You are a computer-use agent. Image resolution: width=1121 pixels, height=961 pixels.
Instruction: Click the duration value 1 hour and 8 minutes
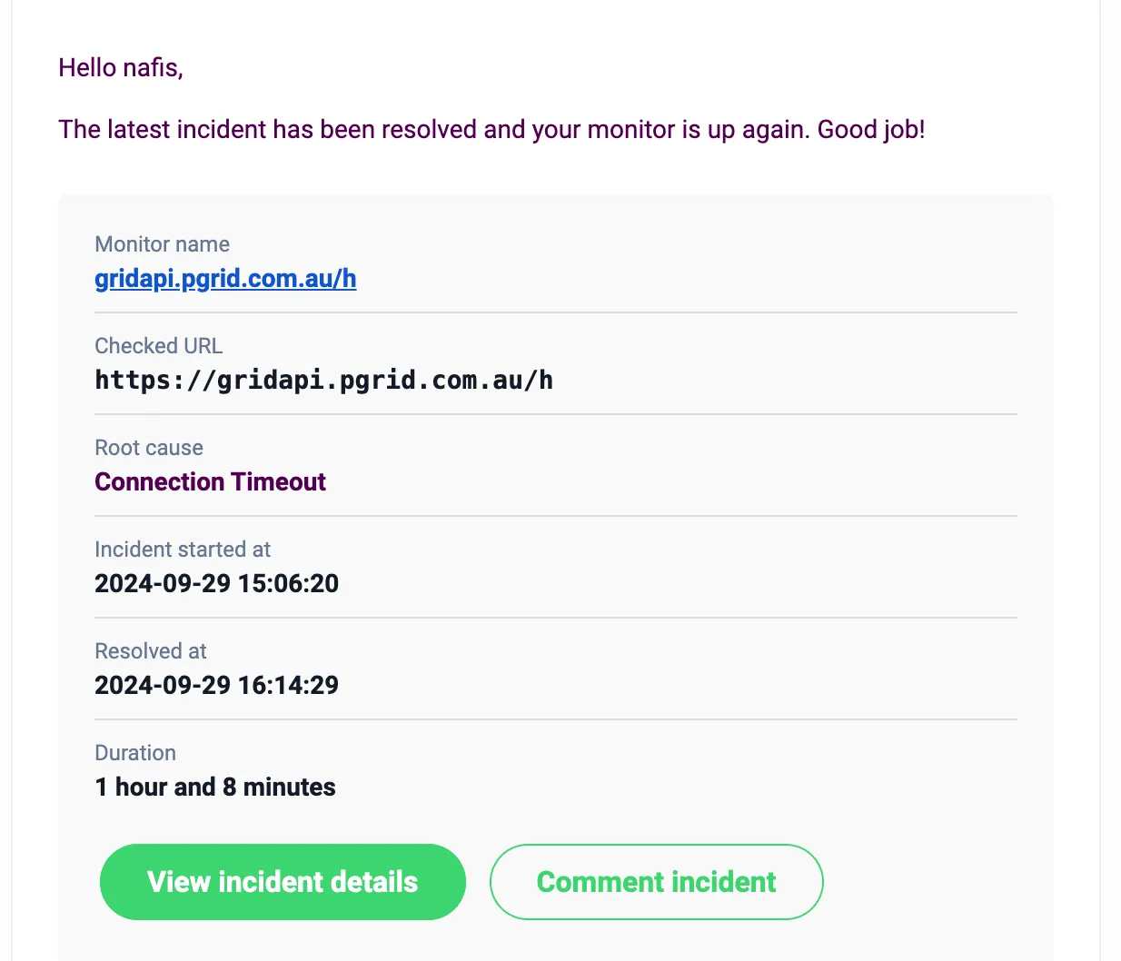215,788
